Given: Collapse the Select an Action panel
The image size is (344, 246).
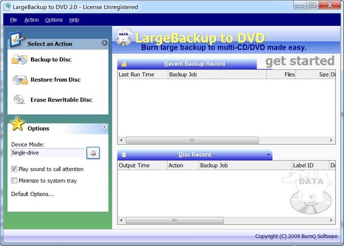Looking at the screenshot, I should click(105, 43).
